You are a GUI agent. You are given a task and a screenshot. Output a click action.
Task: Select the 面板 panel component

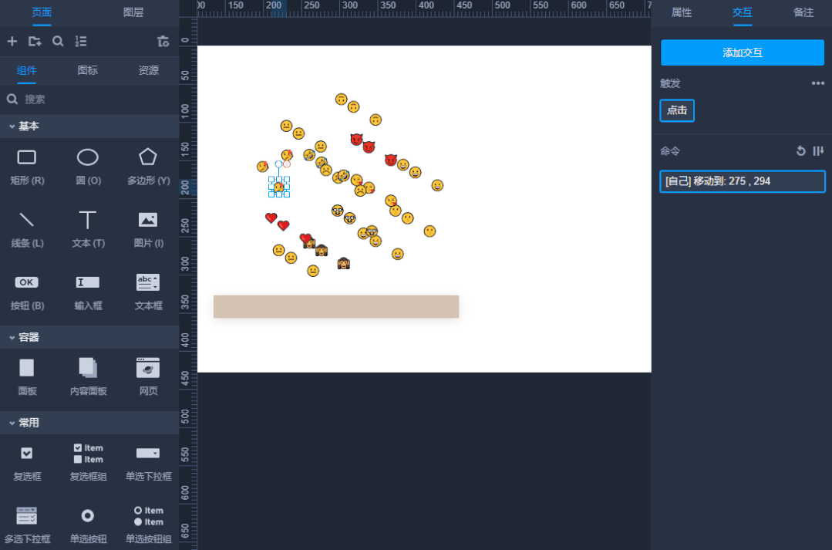[27, 377]
